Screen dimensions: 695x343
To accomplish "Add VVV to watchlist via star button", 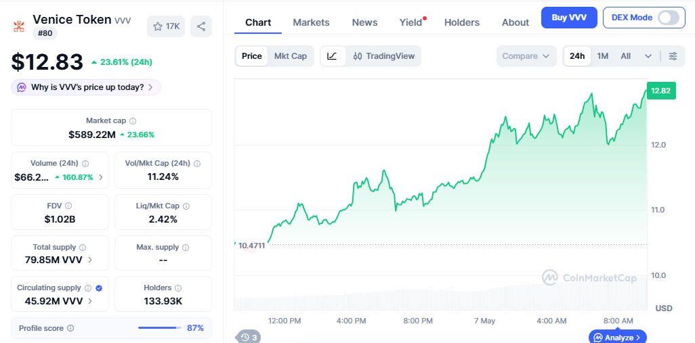I will click(x=166, y=26).
